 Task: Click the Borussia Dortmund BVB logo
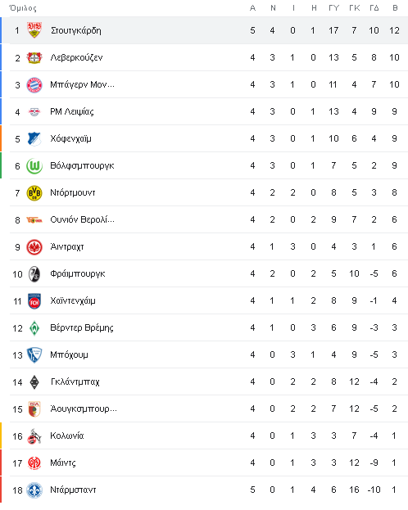click(34, 193)
